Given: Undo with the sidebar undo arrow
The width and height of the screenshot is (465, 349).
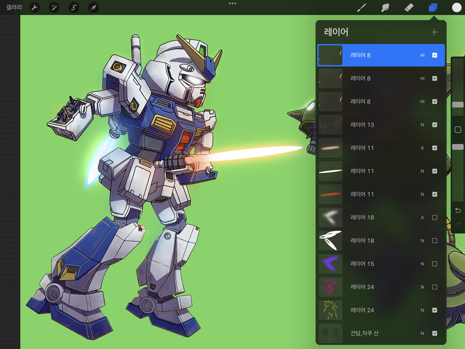Looking at the screenshot, I should tap(458, 210).
